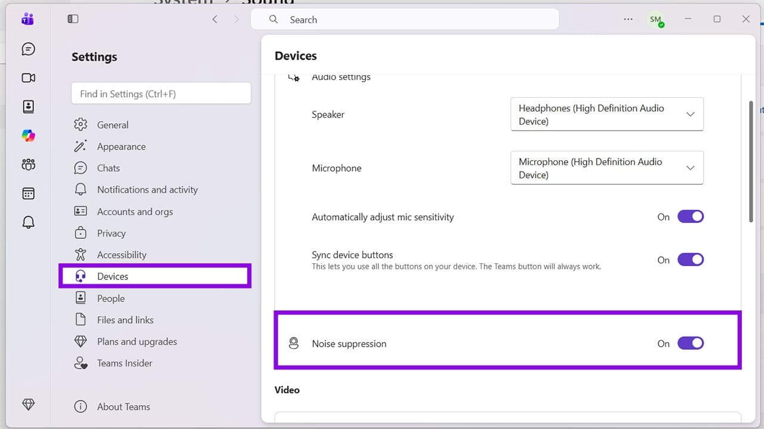Screen dimensions: 764x429
Task: Open the Activity bell icon
Action: click(28, 222)
